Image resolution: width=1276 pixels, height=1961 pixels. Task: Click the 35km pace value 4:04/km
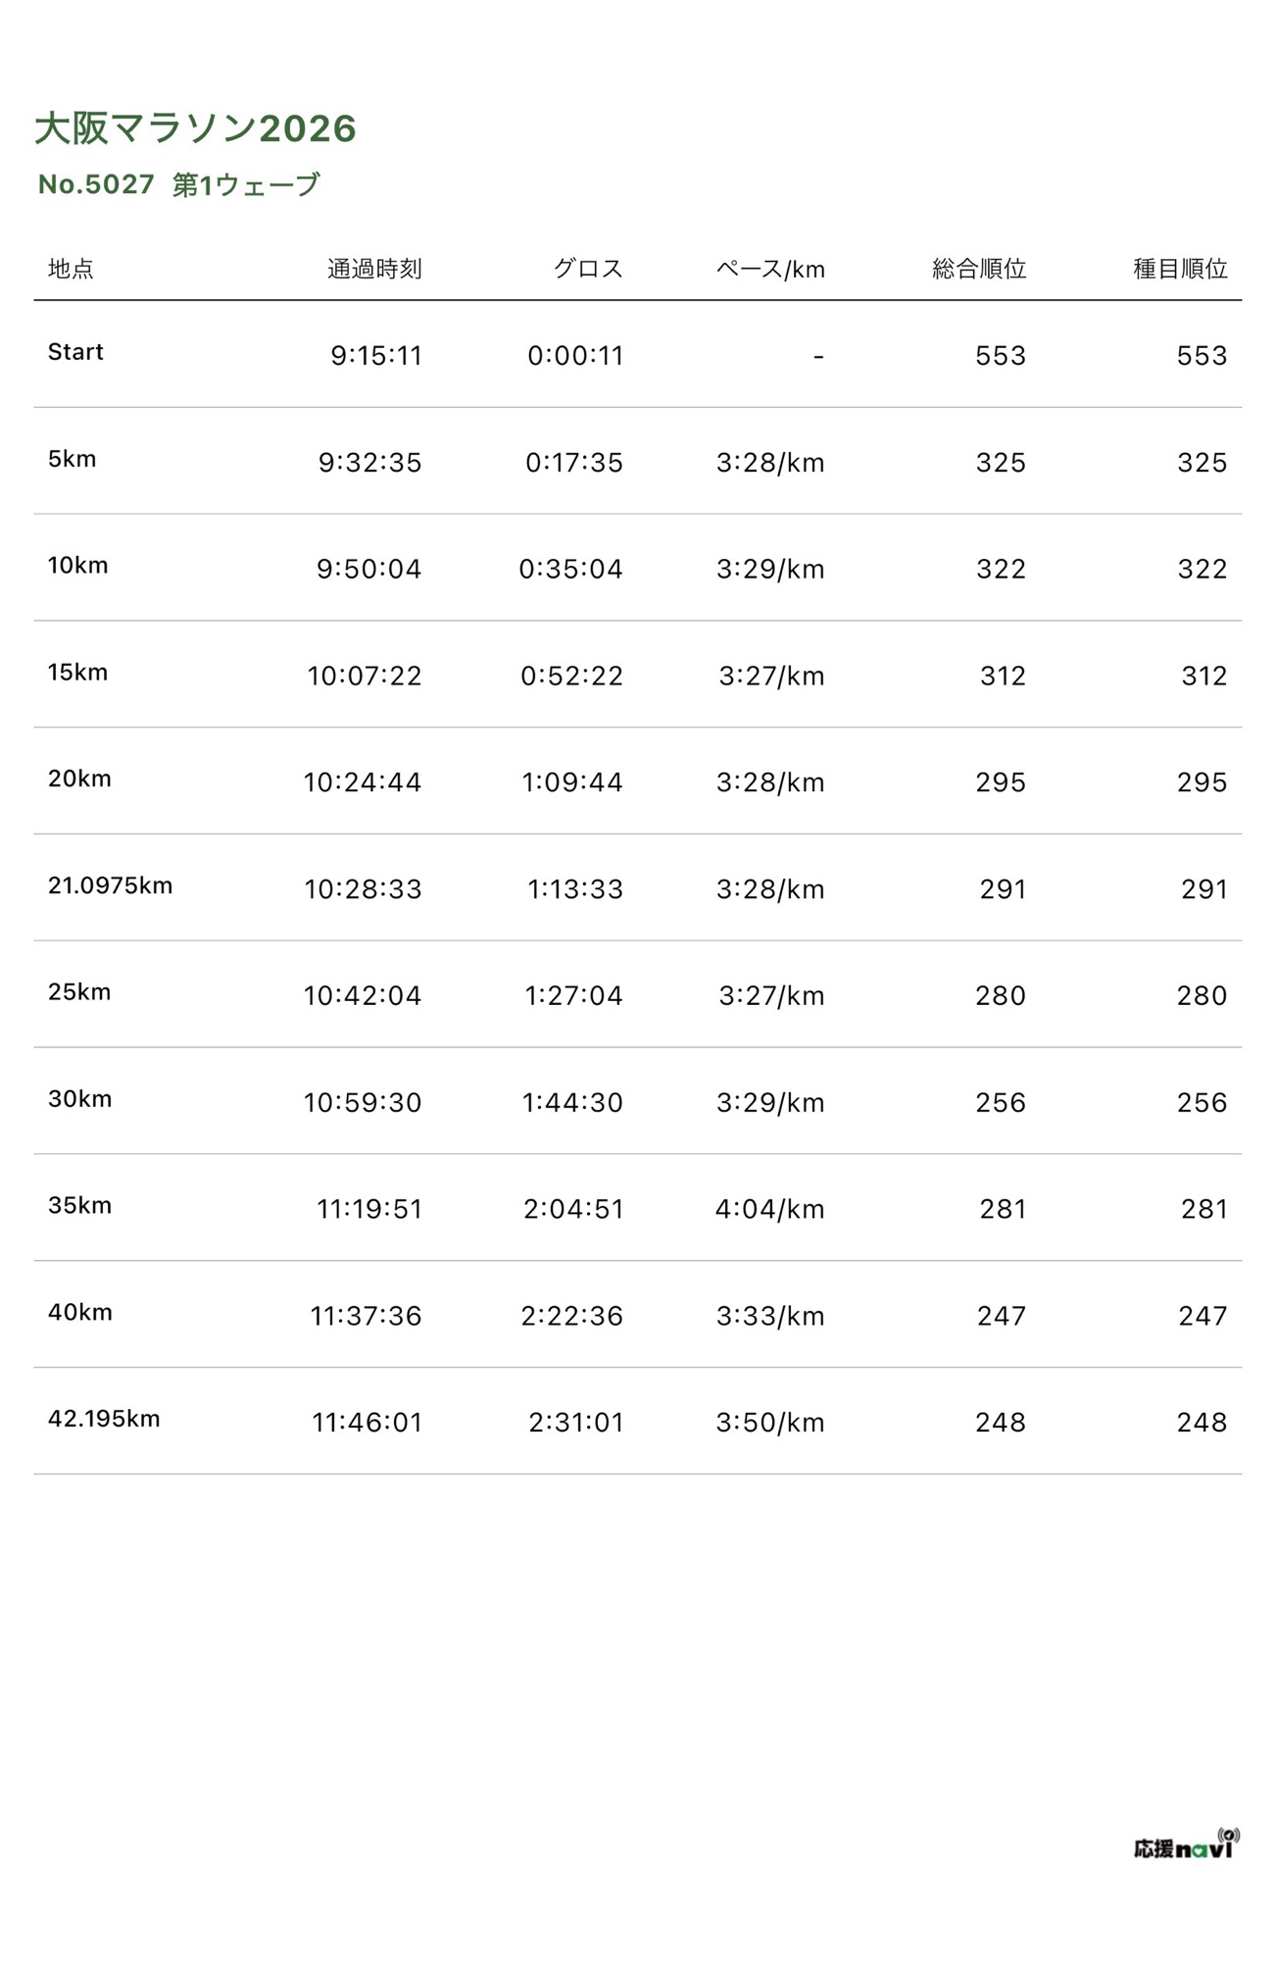tap(769, 1209)
